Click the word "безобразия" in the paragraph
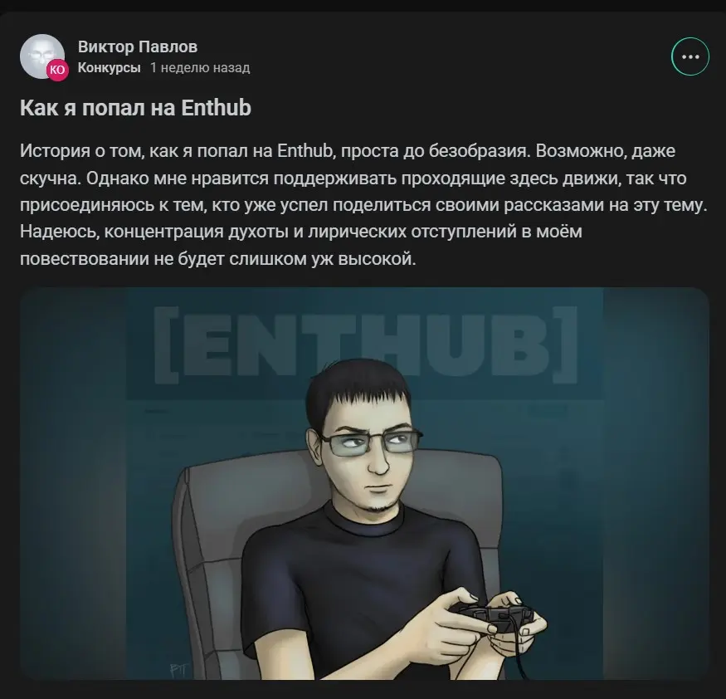 tap(480, 151)
